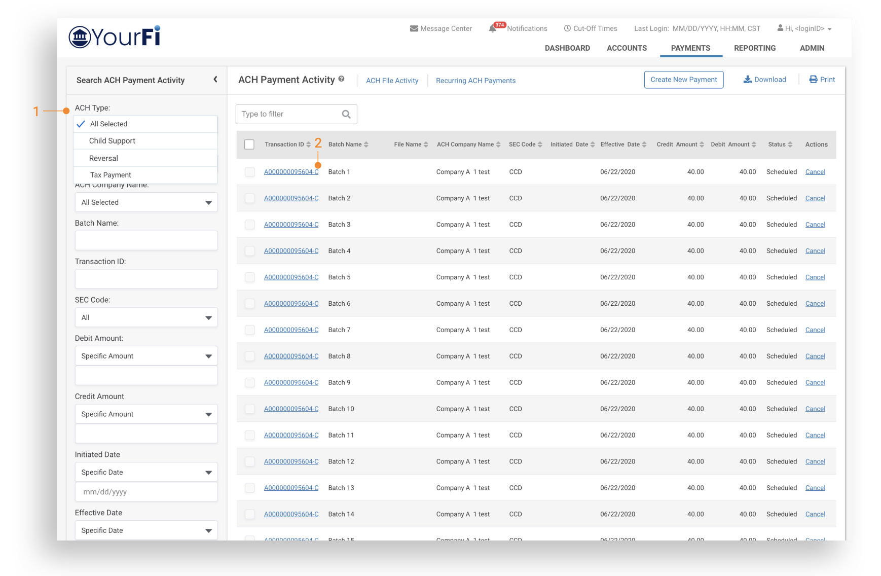Select the Batch 5 row checkbox
Image resolution: width=881 pixels, height=576 pixels.
click(x=250, y=277)
